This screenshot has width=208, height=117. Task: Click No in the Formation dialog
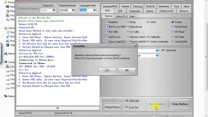(127, 70)
